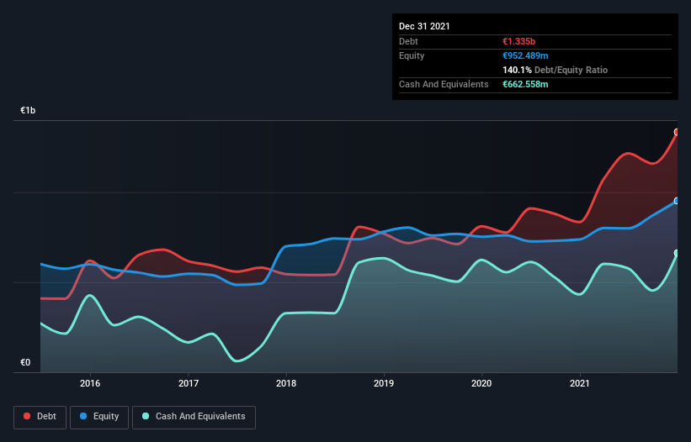Click the €1b y-axis label
This screenshot has height=442, width=691.
point(28,110)
